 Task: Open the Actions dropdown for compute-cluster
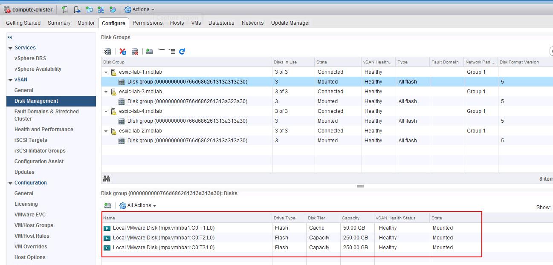140,9
